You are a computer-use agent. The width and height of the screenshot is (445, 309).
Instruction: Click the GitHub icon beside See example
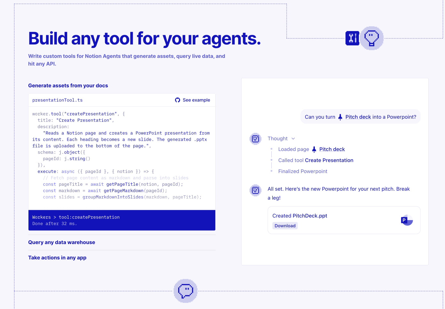[178, 100]
